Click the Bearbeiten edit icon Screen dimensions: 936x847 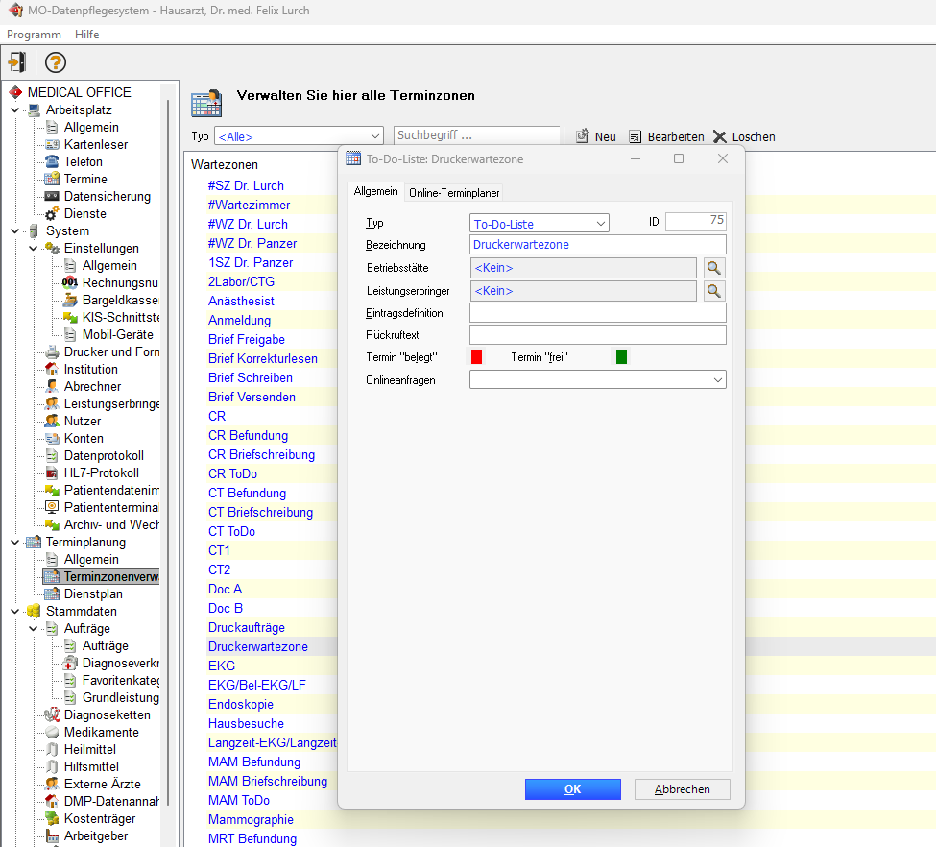pos(635,136)
